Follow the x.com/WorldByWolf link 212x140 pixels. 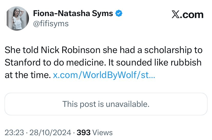click(x=104, y=75)
